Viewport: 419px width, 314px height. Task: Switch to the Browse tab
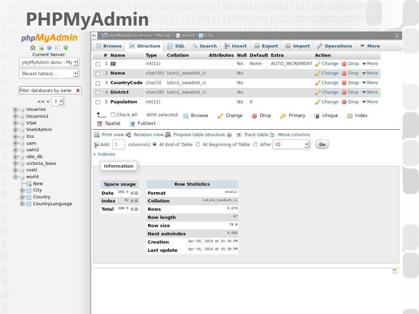(109, 46)
